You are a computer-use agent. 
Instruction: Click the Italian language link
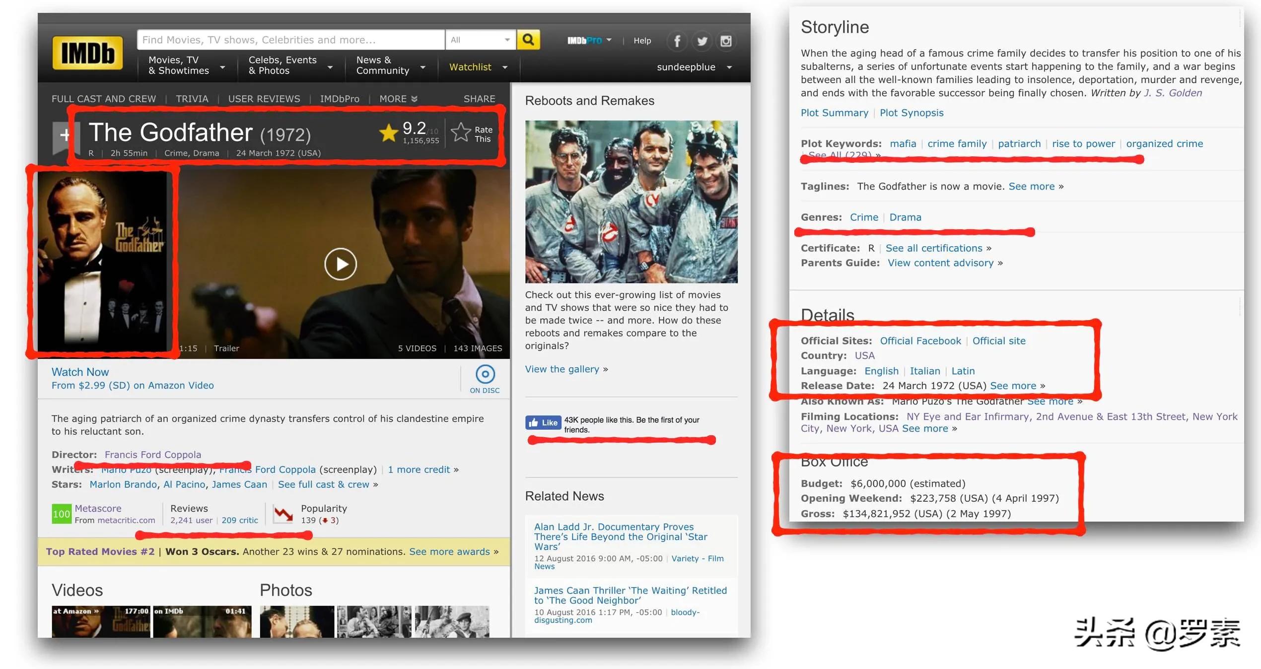924,371
